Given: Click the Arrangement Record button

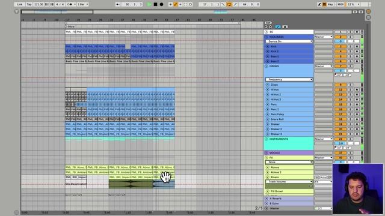Looking at the screenshot, I should (162, 4).
